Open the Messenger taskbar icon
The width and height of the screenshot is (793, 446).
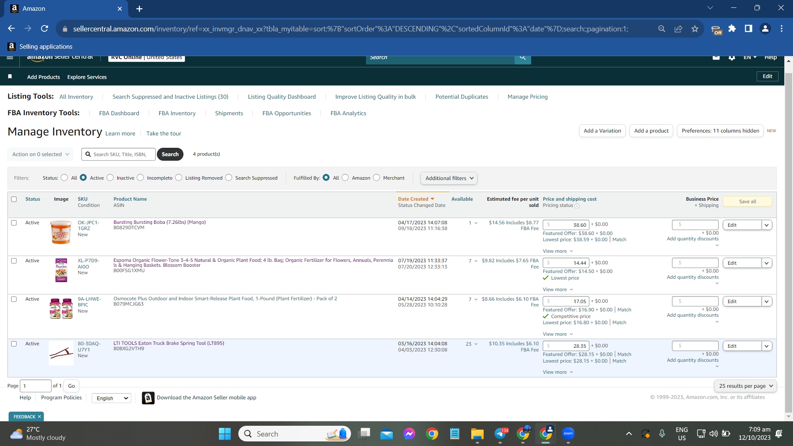point(409,434)
